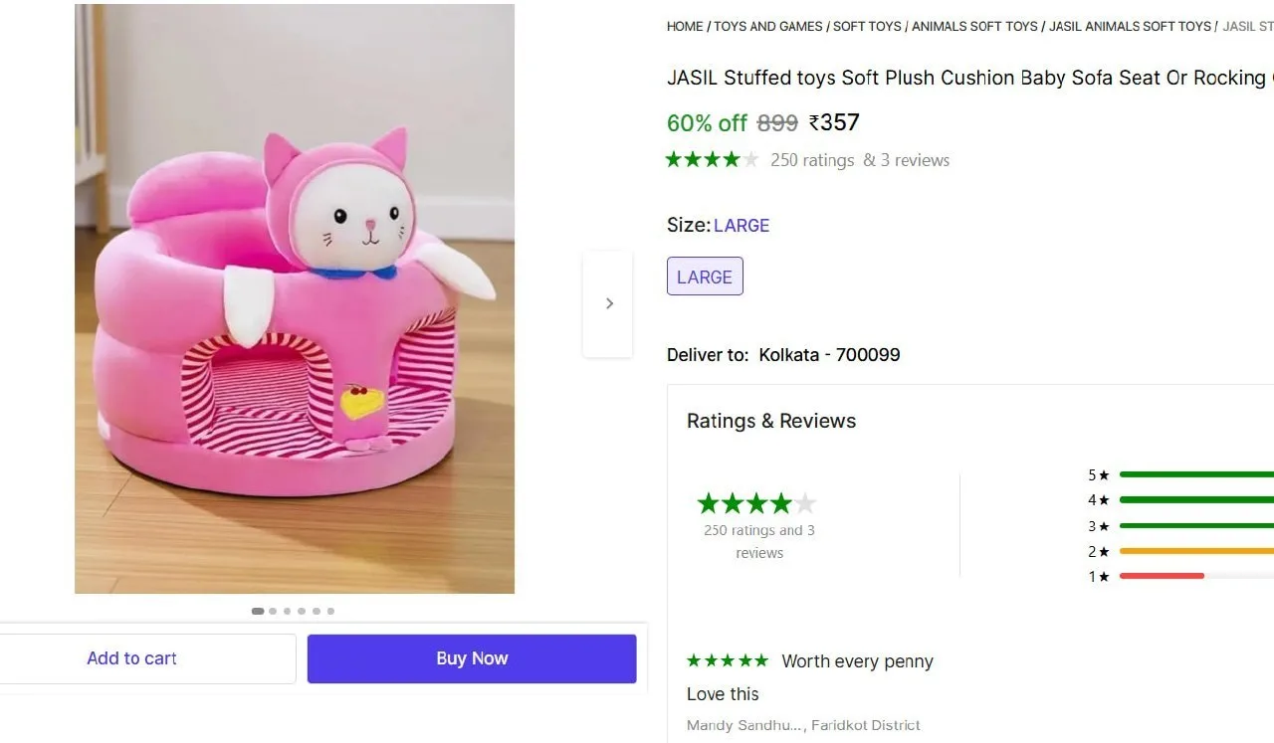The image size is (1274, 743).
Task: Click the Buy Now button
Action: [x=472, y=658]
